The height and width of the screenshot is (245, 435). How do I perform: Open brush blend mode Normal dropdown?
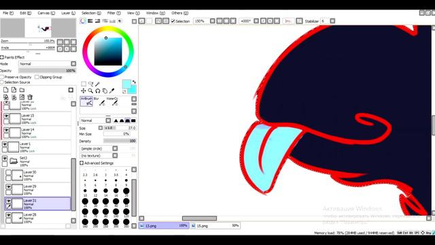tap(95, 120)
